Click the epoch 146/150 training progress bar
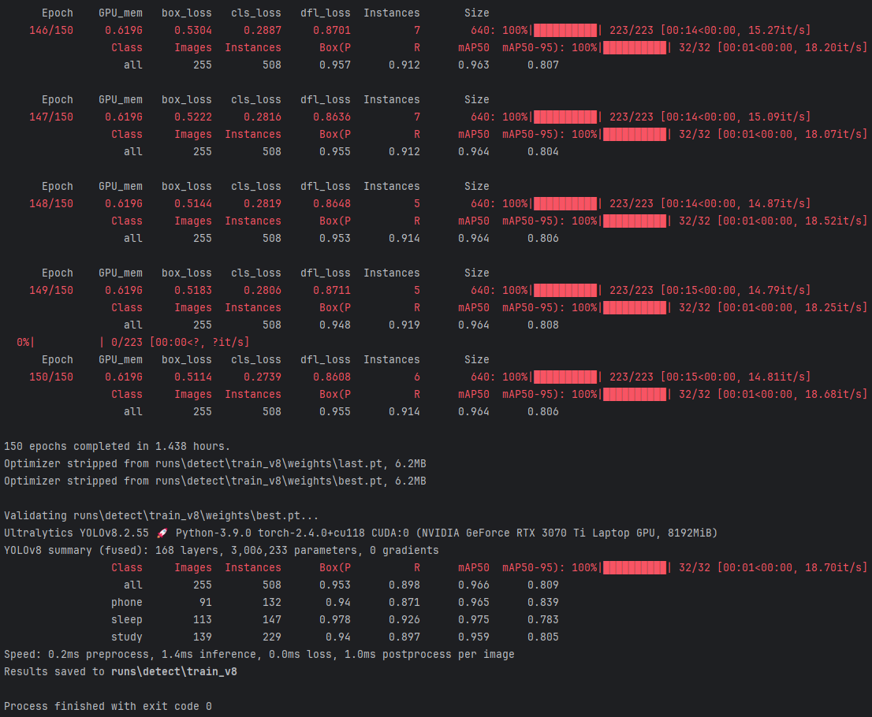The image size is (872, 717). 565,31
